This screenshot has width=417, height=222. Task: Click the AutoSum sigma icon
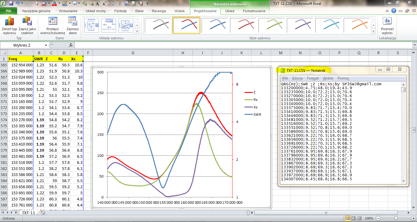[120, 4]
